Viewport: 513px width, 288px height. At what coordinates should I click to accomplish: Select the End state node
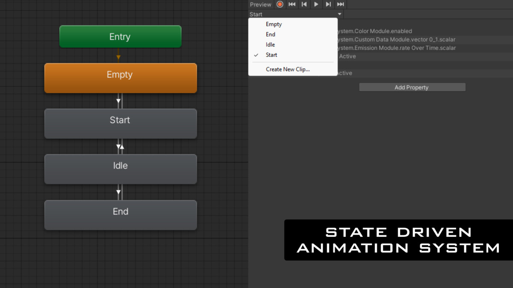point(121,215)
